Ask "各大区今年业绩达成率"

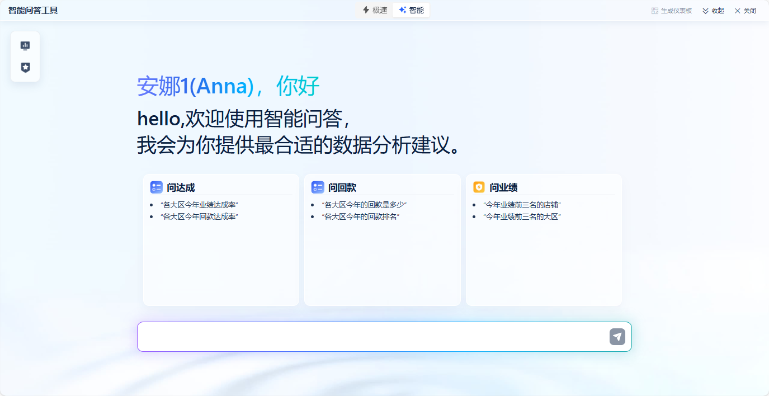click(x=200, y=205)
